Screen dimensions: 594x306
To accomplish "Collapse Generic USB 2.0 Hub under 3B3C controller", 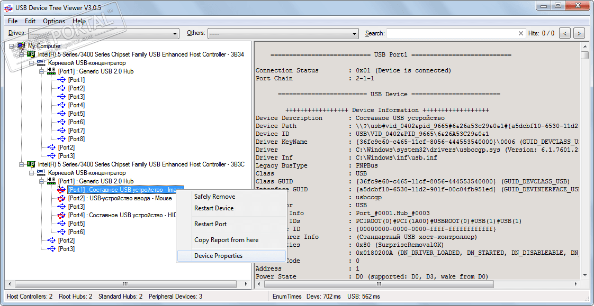I will pos(41,181).
